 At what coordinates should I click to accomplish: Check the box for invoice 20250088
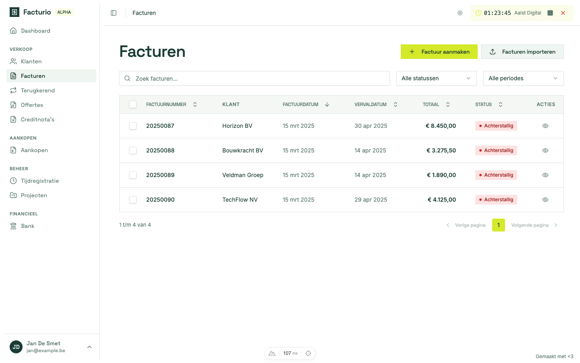133,150
